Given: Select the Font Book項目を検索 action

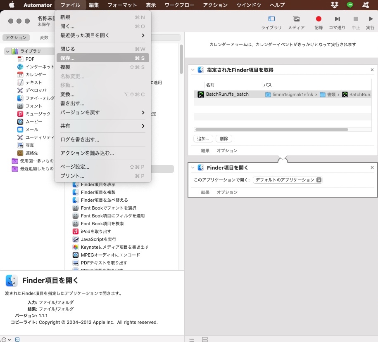Looking at the screenshot, I should point(98,224).
